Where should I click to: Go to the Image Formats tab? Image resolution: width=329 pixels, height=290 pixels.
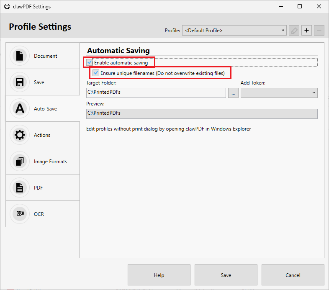[50, 162]
